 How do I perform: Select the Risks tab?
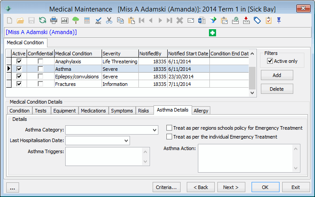click(143, 111)
